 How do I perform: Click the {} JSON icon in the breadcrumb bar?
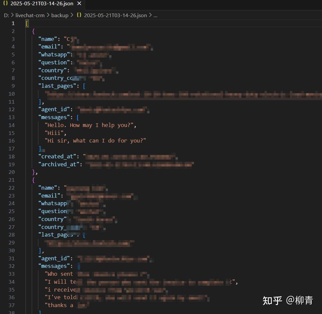tap(79, 15)
